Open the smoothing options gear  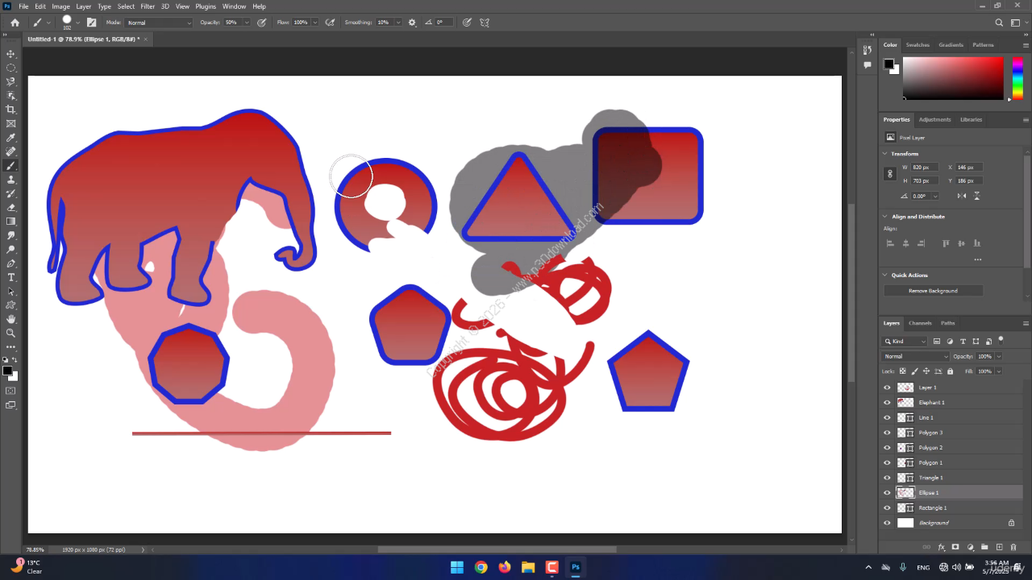pos(412,23)
